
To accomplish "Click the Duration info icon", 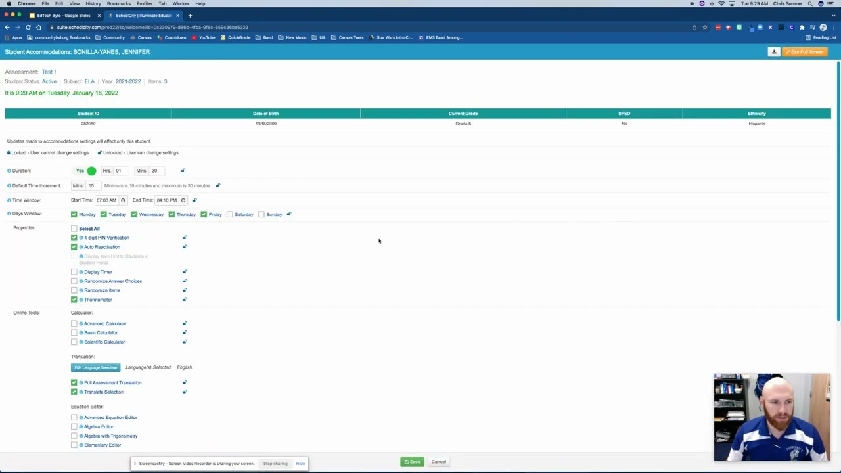I will click(9, 171).
